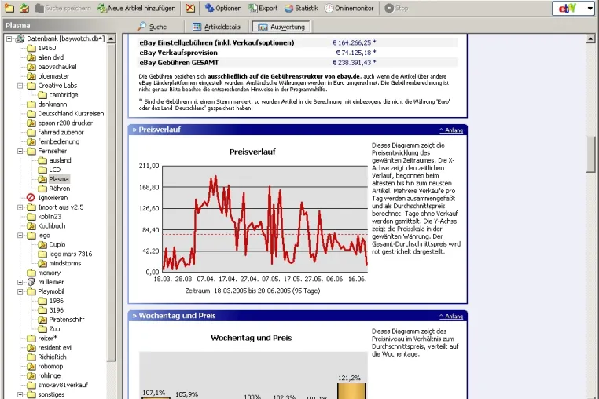This screenshot has height=399, width=599.
Task: Click the Kochbuch folder icon
Action: pyautogui.click(x=31, y=226)
